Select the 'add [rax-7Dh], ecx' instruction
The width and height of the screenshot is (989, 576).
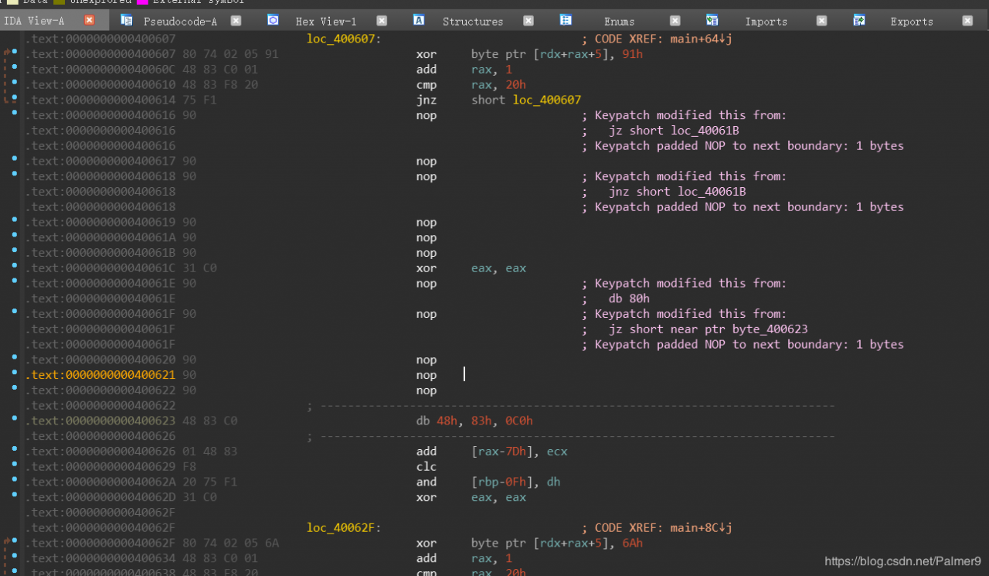492,452
